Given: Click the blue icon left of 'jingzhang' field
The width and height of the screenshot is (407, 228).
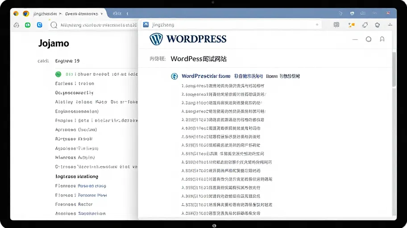Looking at the screenshot, I should pos(146,24).
